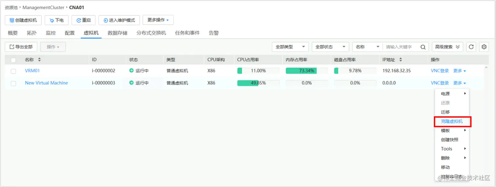Open column settings gear icon
Image resolution: width=496 pixels, height=187 pixels.
484,47
